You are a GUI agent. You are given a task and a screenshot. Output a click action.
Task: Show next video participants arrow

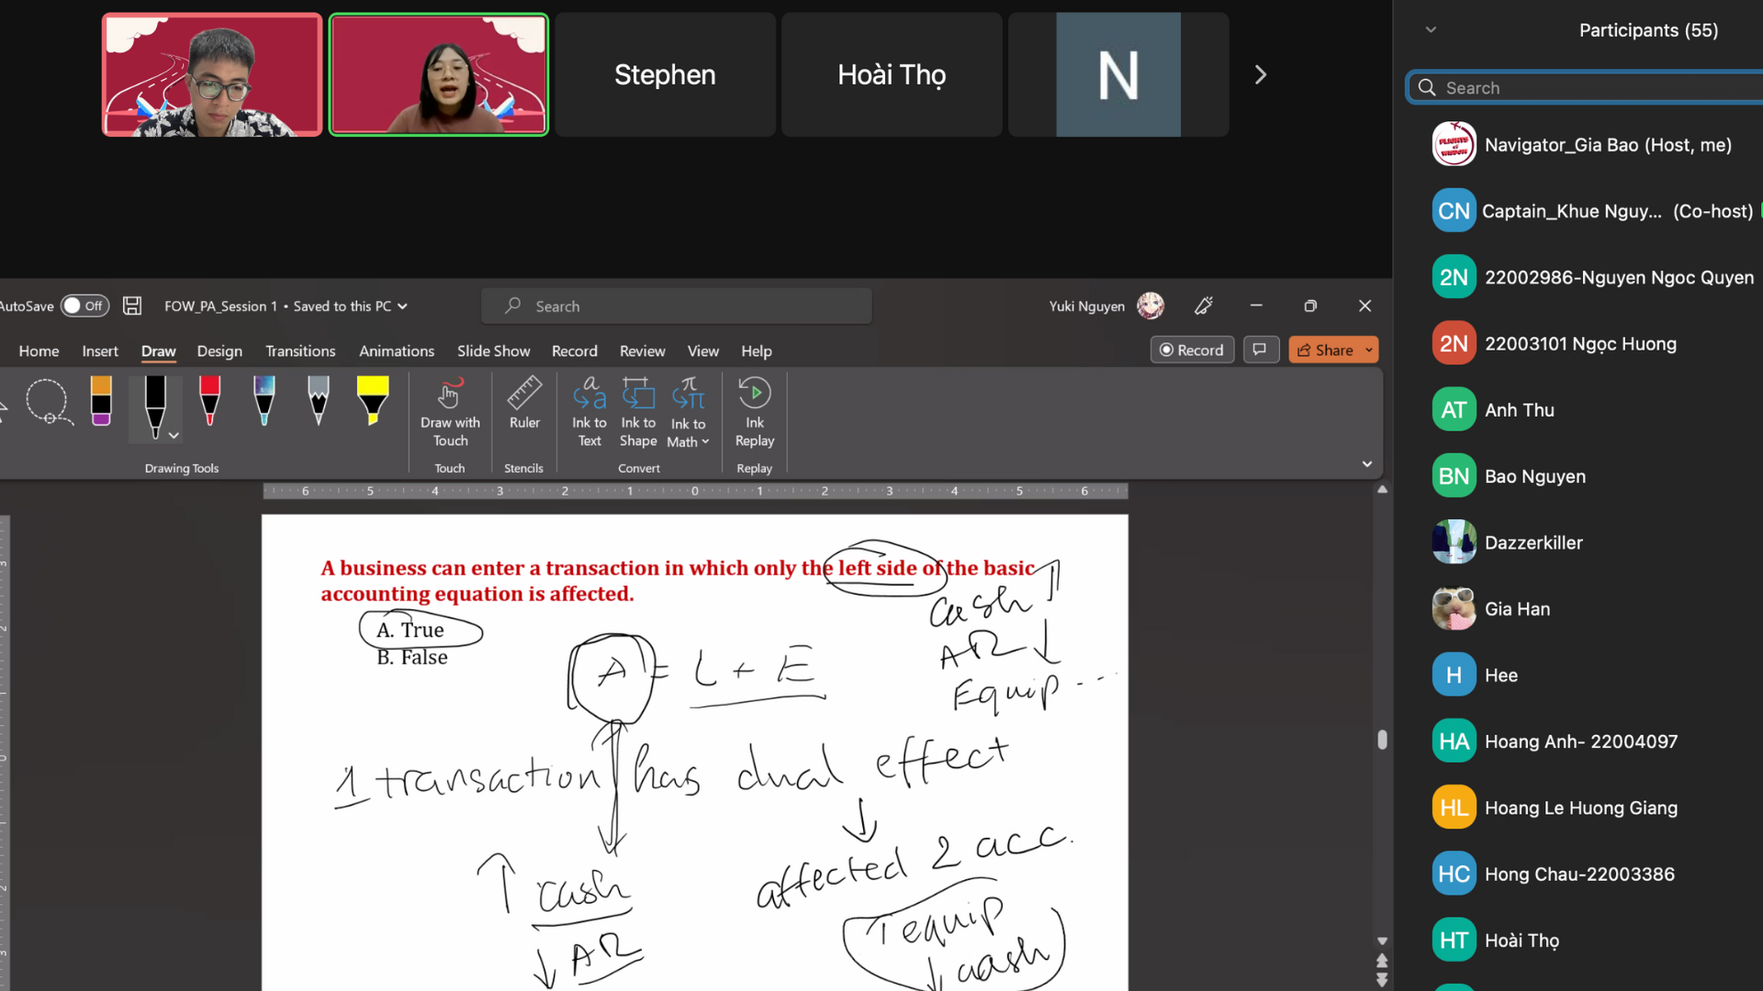(x=1261, y=74)
